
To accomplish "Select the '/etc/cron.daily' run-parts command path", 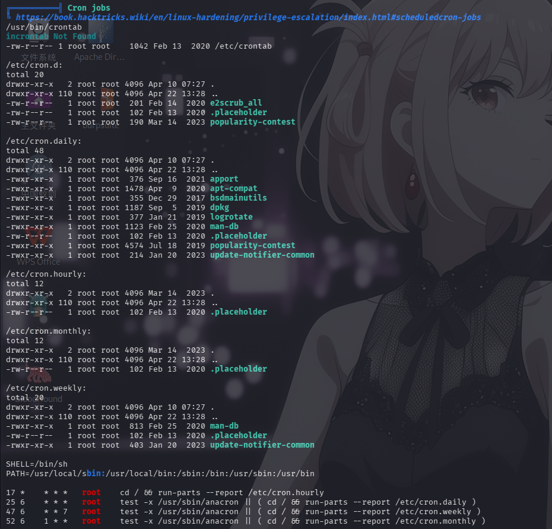I will coord(430,502).
